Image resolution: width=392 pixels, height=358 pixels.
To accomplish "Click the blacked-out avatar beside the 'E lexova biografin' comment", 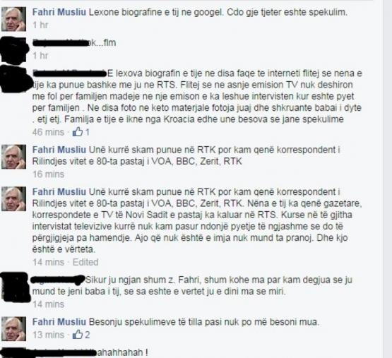I will coord(15,78).
